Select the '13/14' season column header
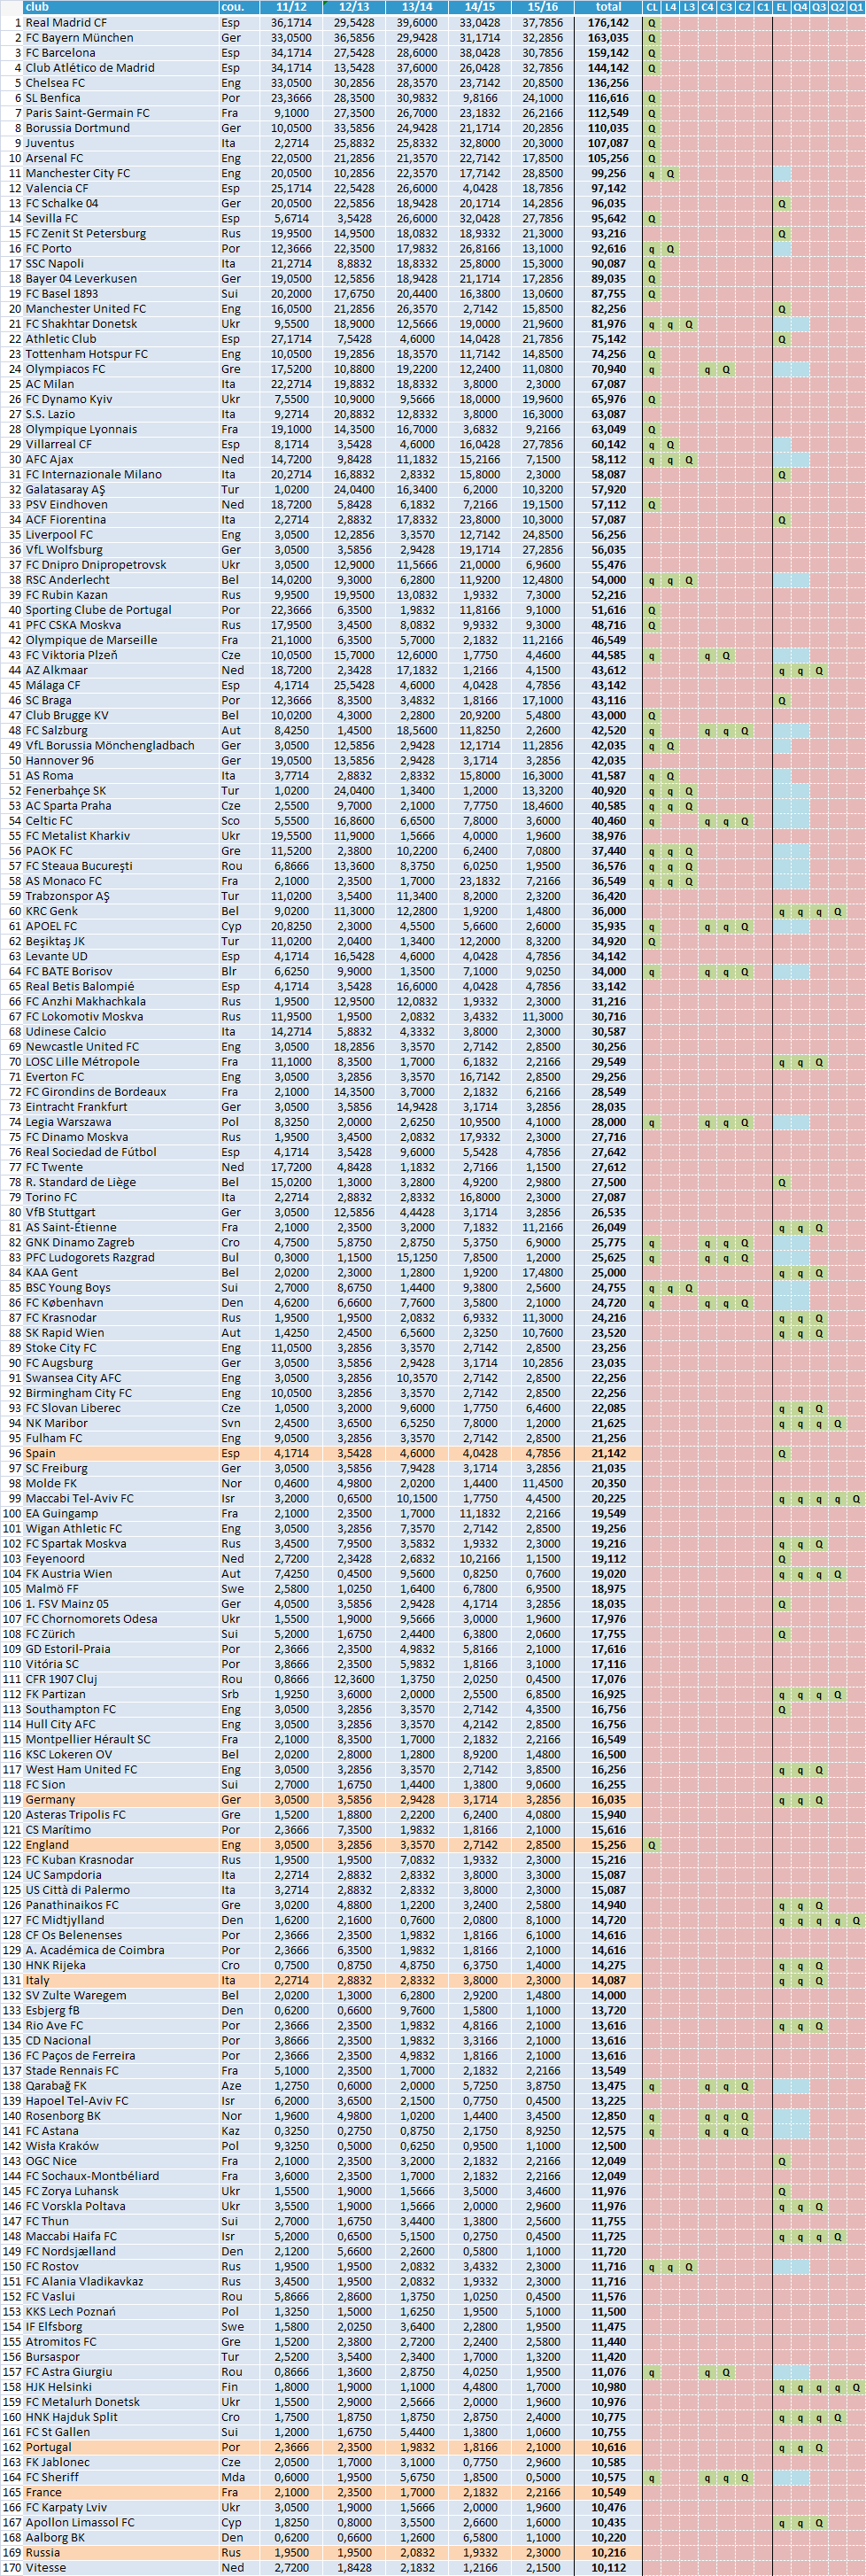866x2576 pixels. pyautogui.click(x=416, y=7)
